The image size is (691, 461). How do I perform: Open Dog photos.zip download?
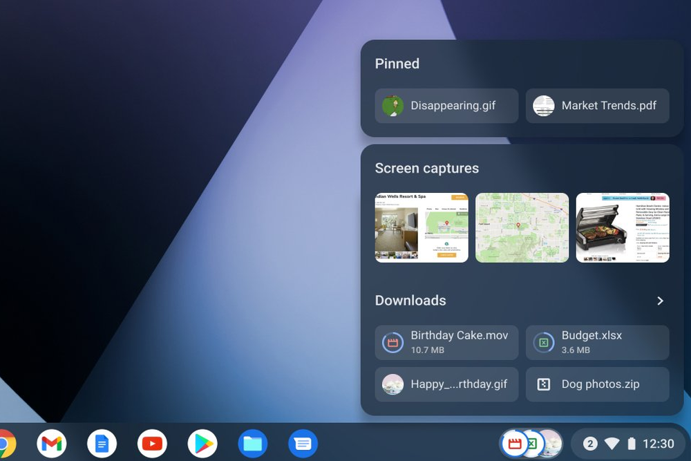pyautogui.click(x=597, y=384)
